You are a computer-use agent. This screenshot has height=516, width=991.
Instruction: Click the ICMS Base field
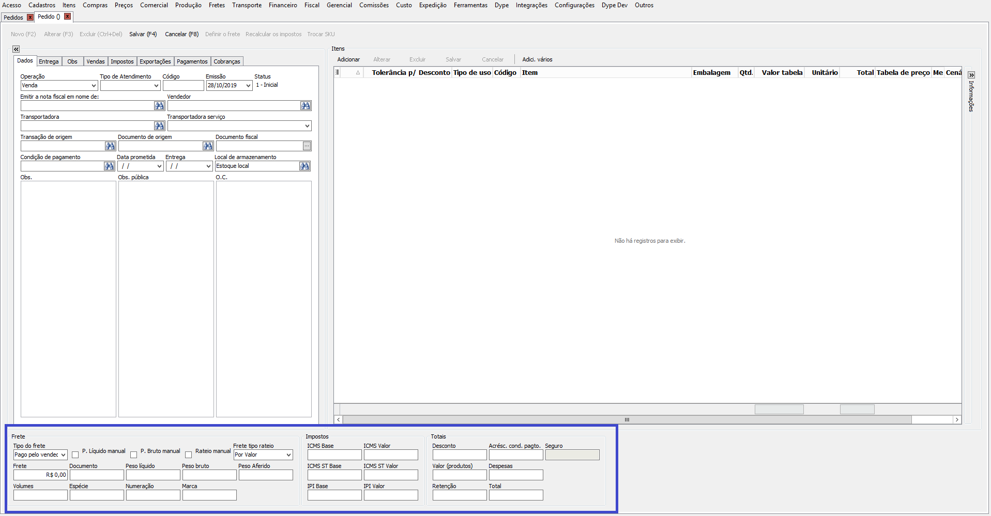(x=334, y=455)
